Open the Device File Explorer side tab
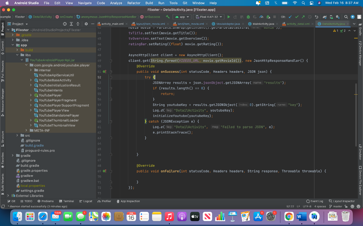Screen dimensions: 363x226 point(360,180)
